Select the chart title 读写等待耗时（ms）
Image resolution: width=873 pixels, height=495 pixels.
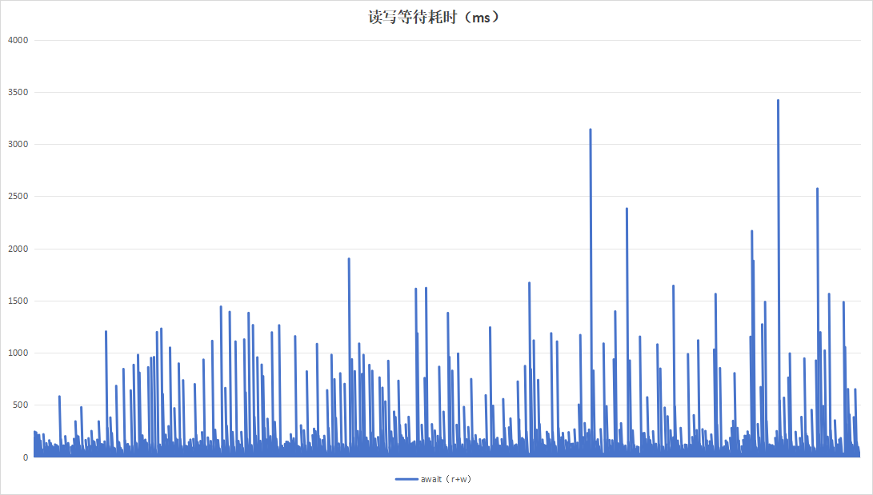pos(435,18)
